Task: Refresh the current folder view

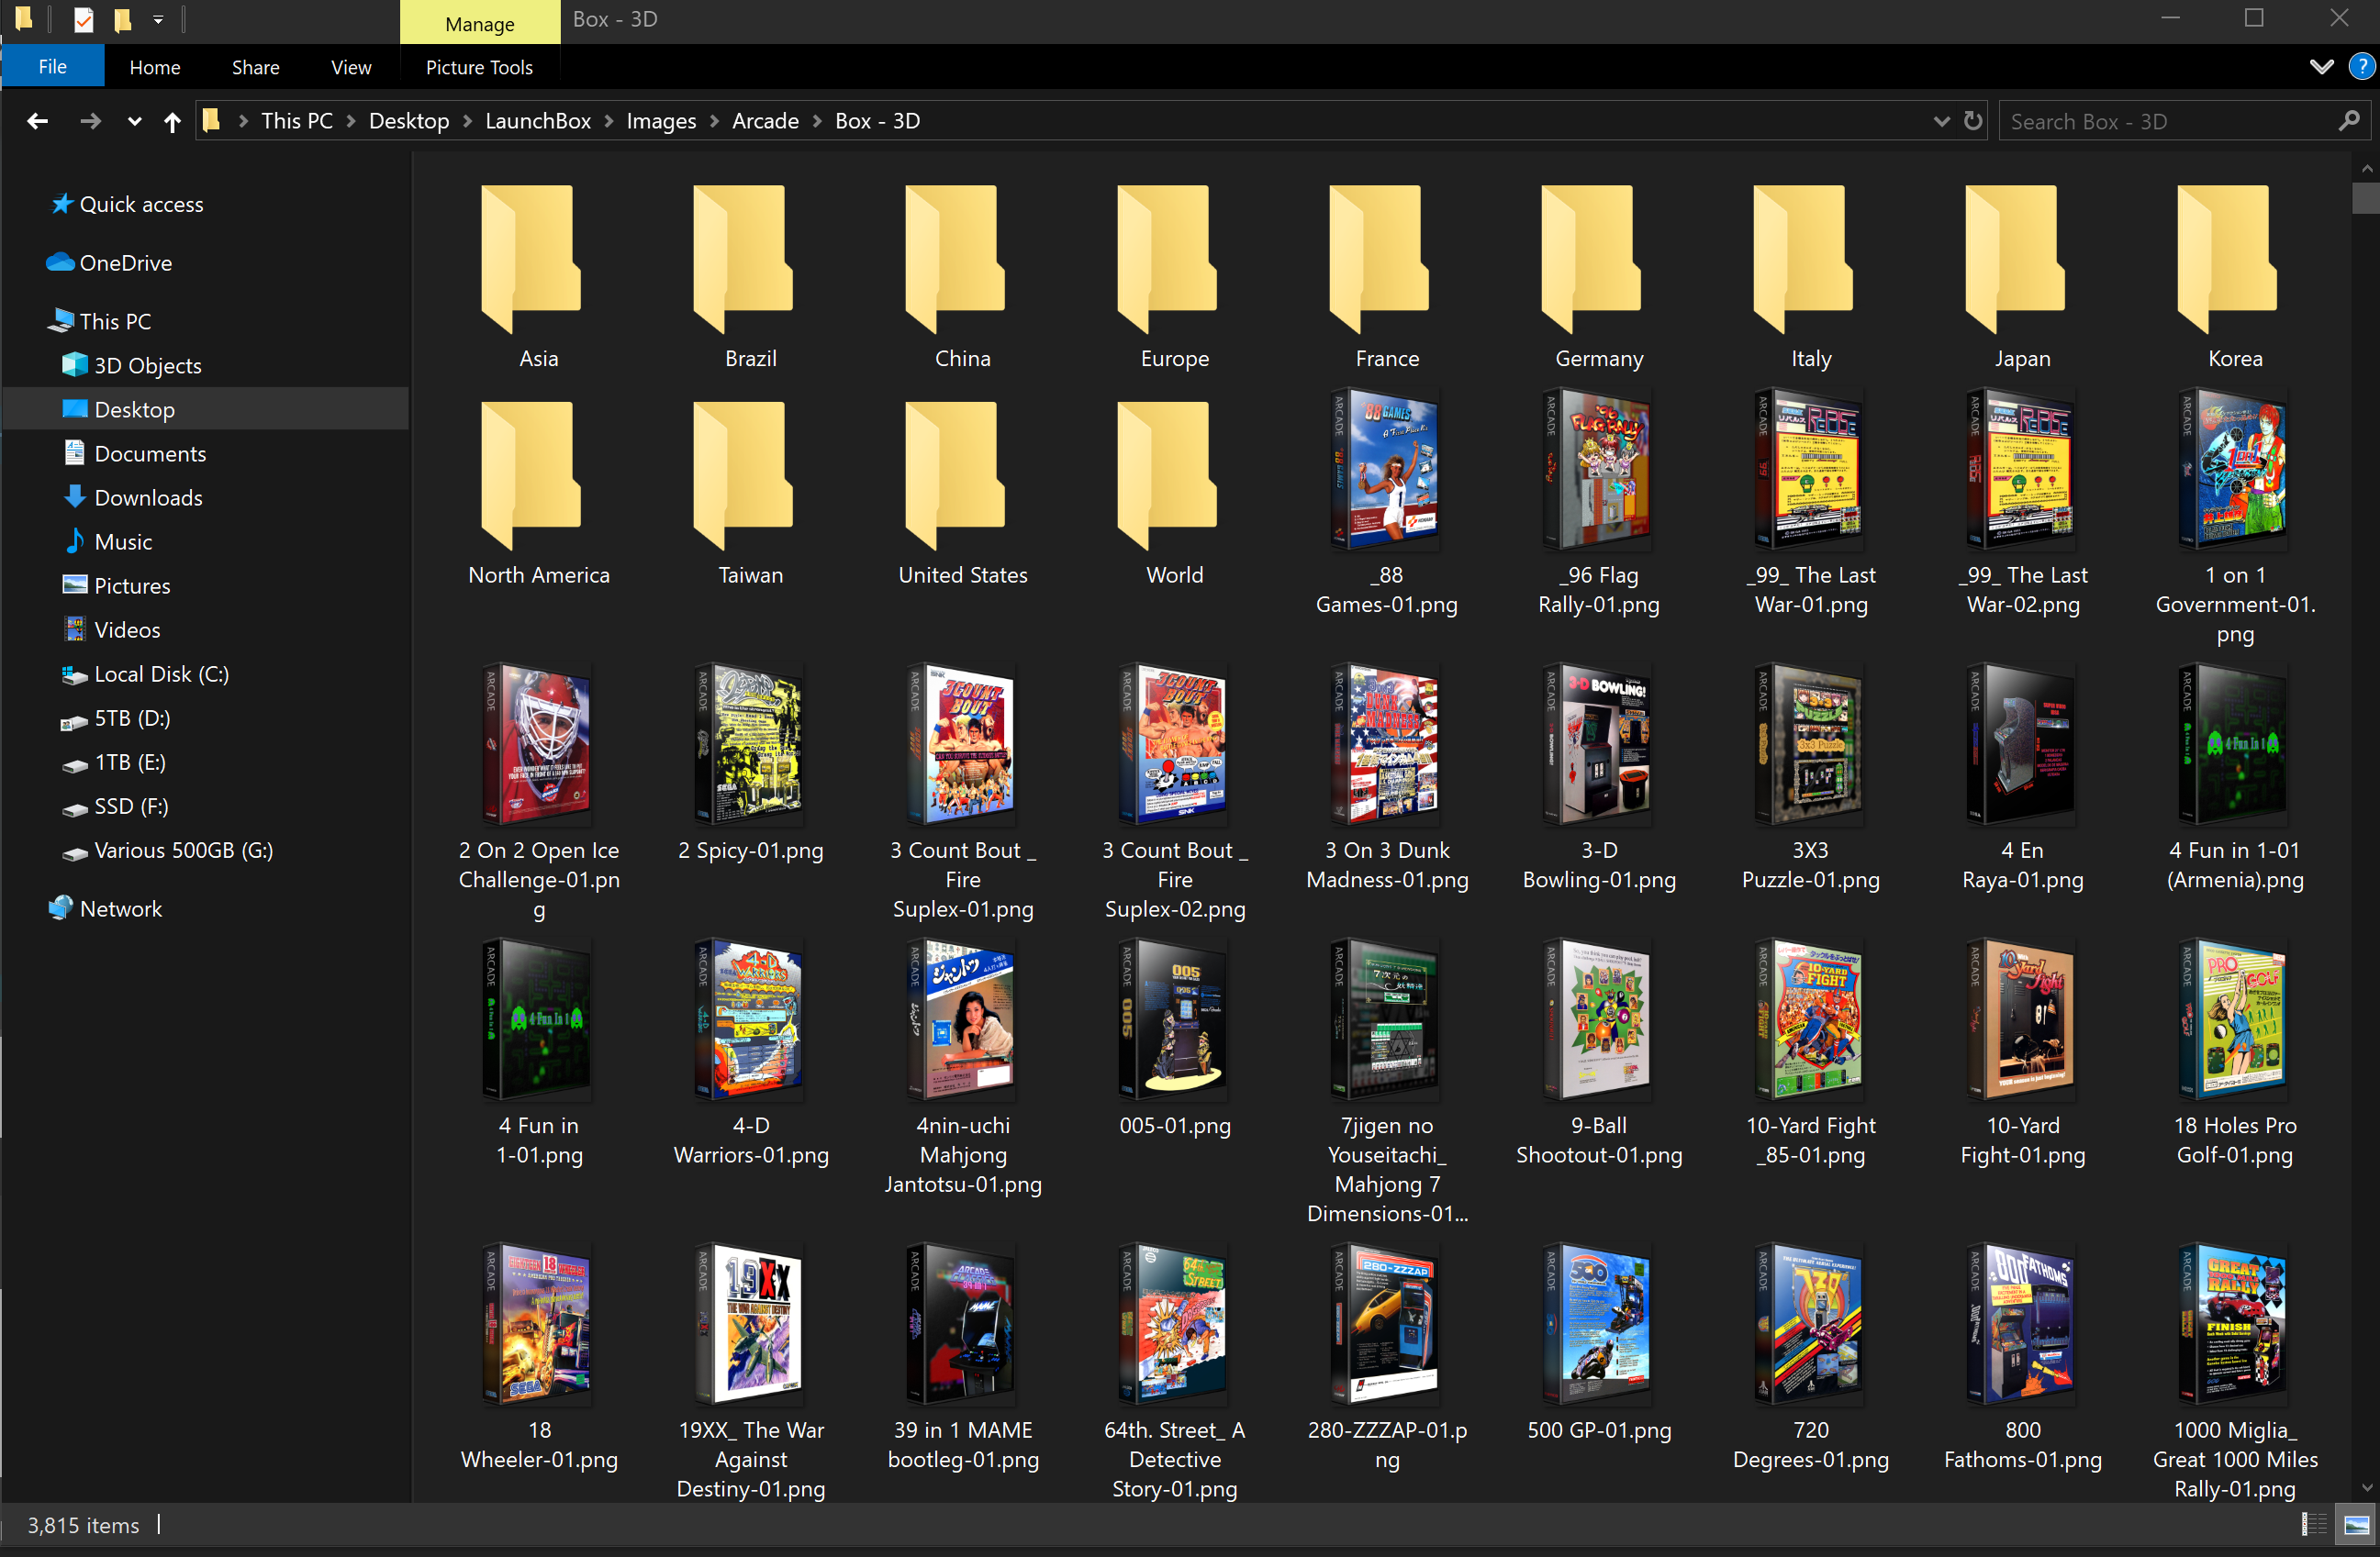Action: (1972, 121)
